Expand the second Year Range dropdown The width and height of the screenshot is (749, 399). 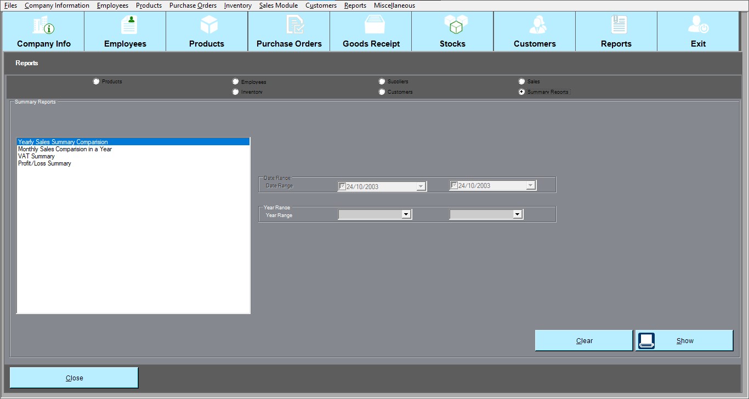click(518, 214)
